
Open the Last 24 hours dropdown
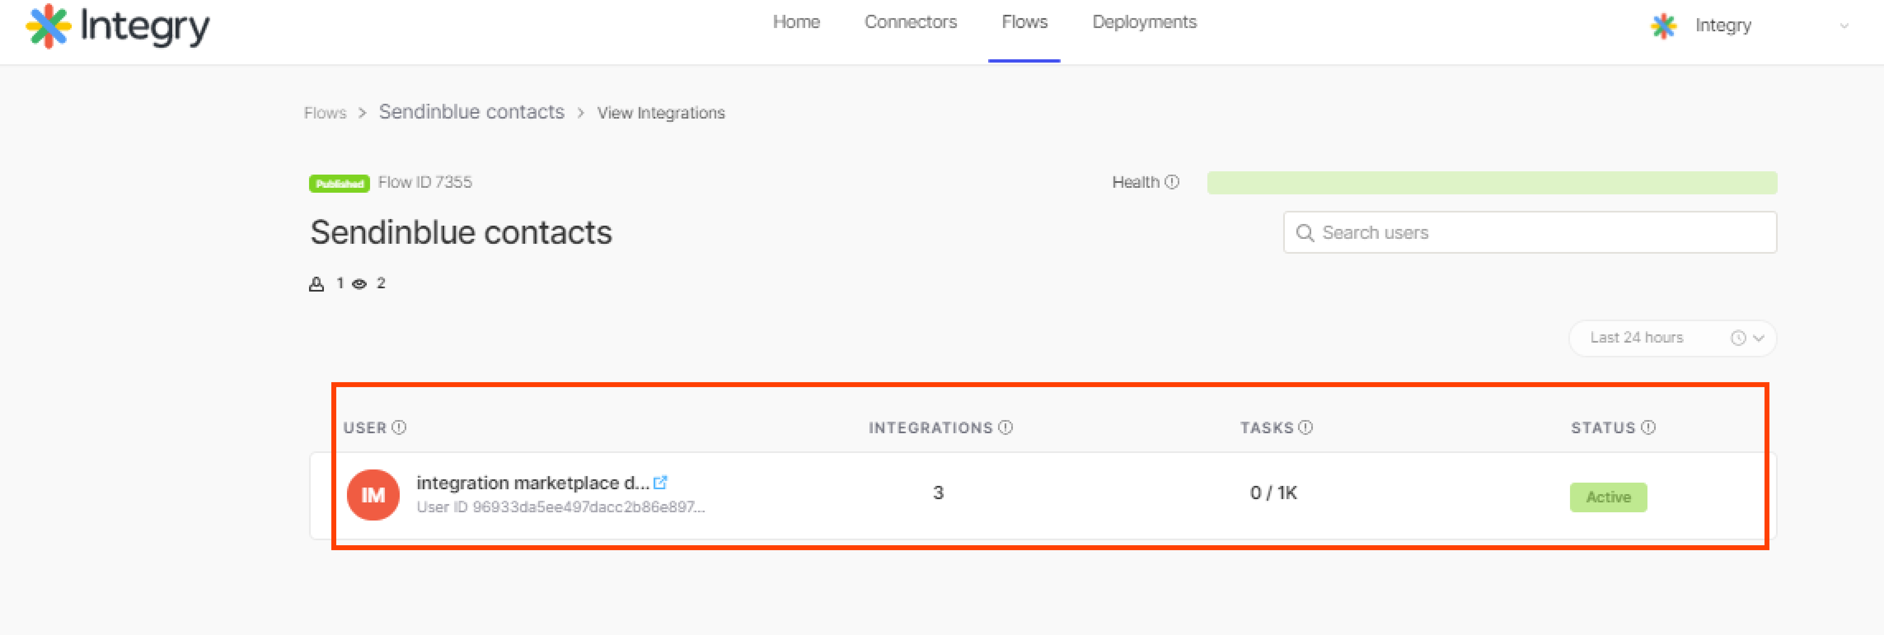pyautogui.click(x=1672, y=338)
